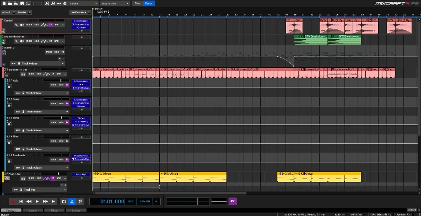This screenshot has height=216, width=421.
Task: Select the Beats display mode
Action: [x=148, y=3]
